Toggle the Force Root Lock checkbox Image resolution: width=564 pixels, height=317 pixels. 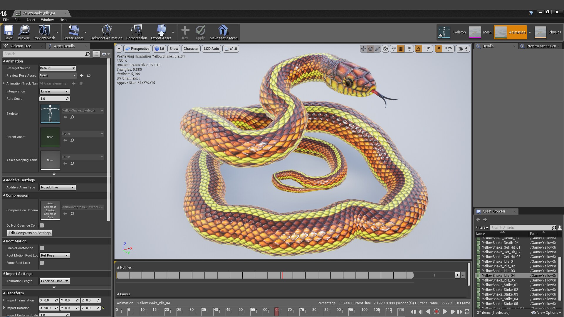41,263
